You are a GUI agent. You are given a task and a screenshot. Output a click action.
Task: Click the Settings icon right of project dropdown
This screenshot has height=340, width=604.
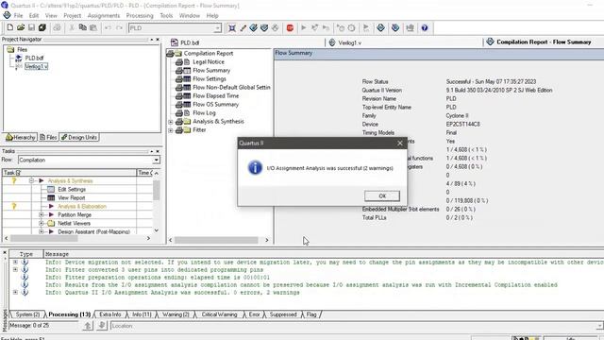[232, 27]
